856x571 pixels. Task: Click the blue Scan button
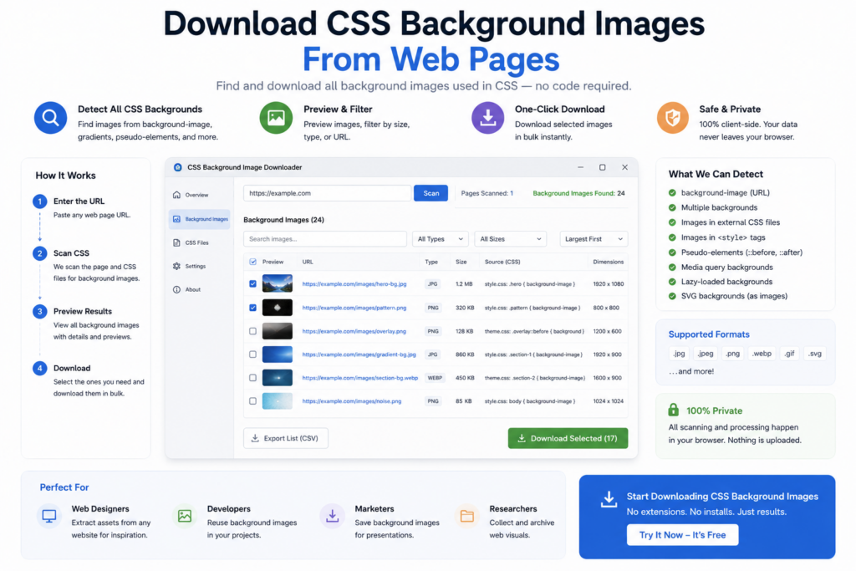pyautogui.click(x=431, y=193)
